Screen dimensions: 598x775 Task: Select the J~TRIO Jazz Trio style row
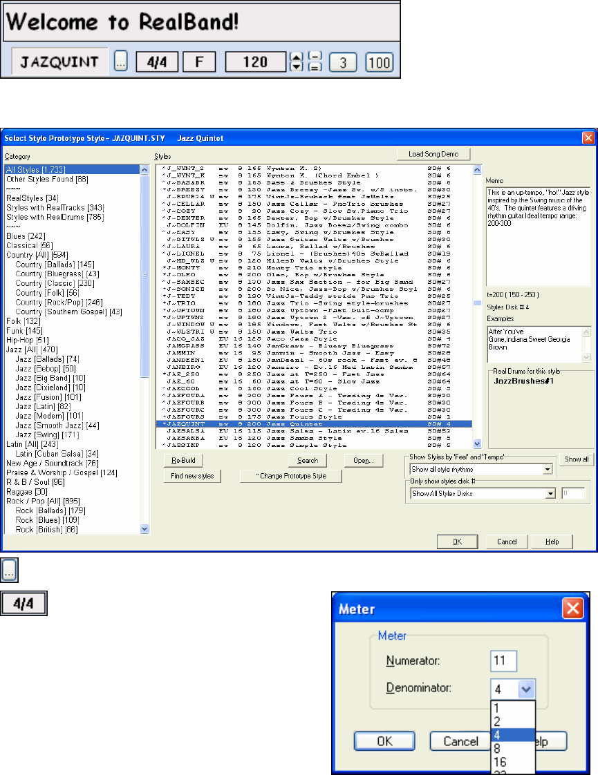point(314,303)
